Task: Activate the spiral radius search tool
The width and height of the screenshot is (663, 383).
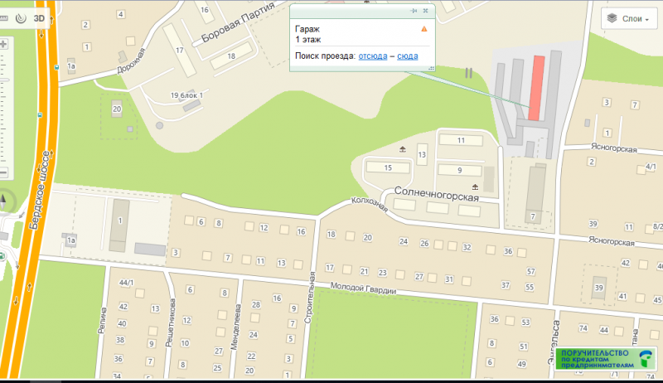Action: [x=21, y=18]
